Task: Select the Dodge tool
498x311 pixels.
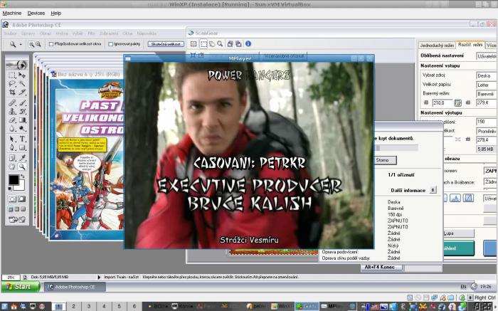Action: [x=22, y=129]
